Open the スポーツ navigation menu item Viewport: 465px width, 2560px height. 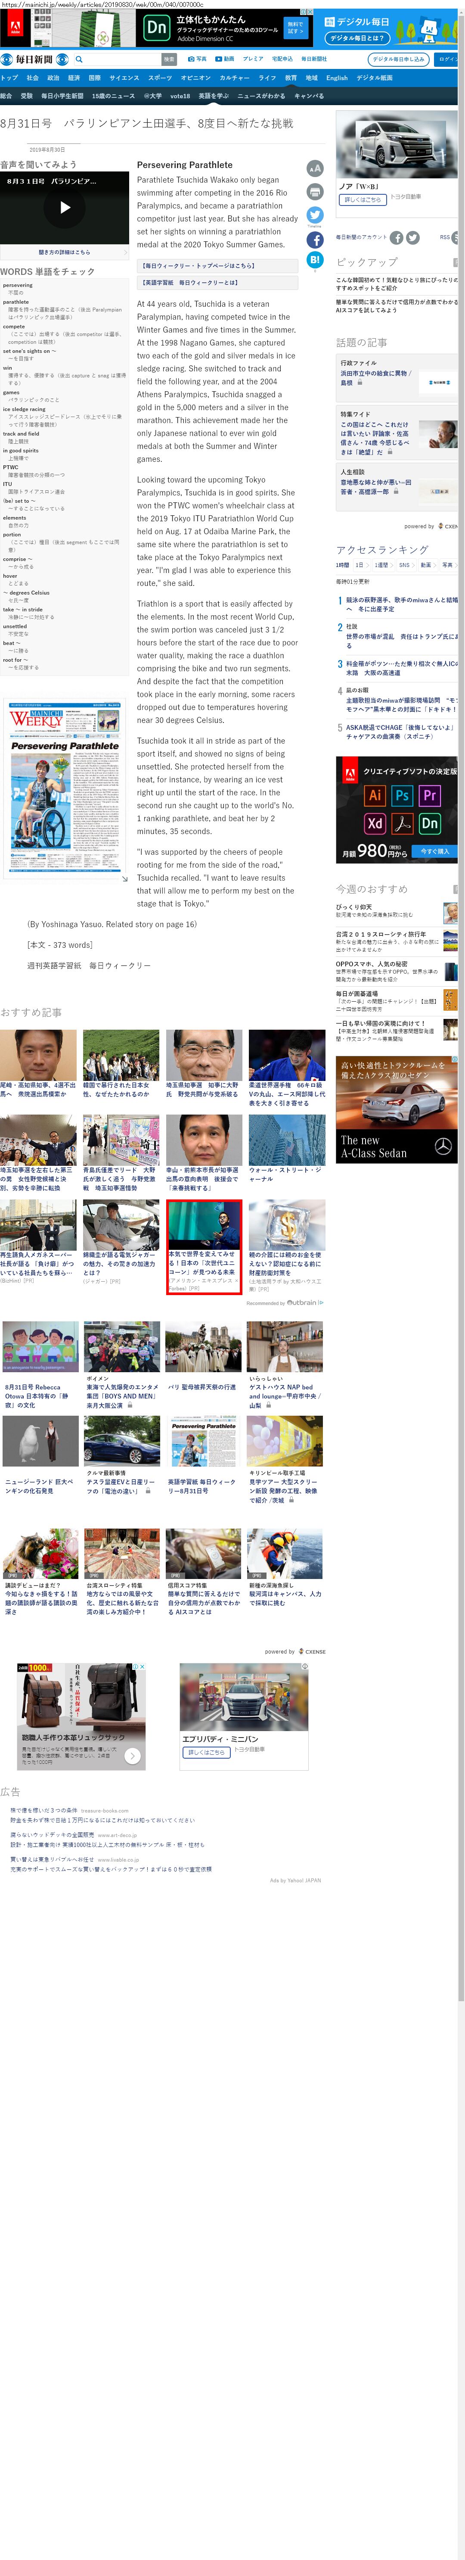click(x=160, y=78)
